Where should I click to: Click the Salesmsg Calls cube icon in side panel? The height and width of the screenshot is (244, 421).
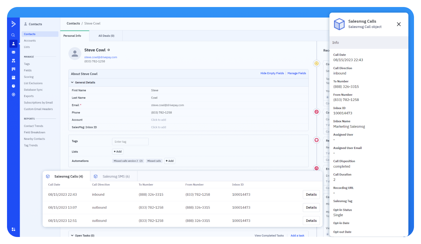pyautogui.click(x=339, y=24)
